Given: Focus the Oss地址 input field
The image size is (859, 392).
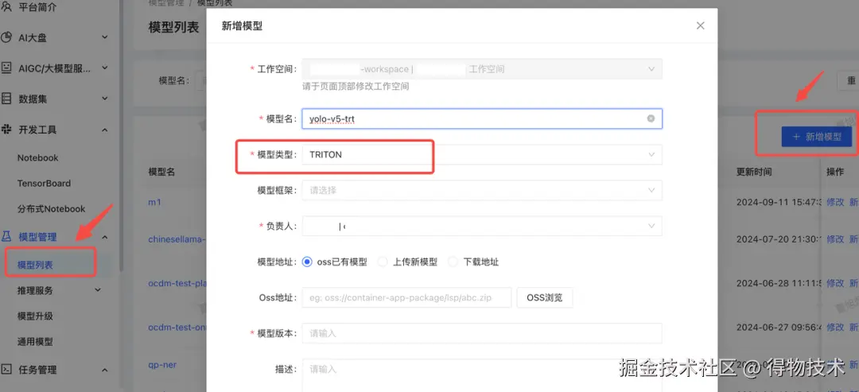Looking at the screenshot, I should (406, 298).
